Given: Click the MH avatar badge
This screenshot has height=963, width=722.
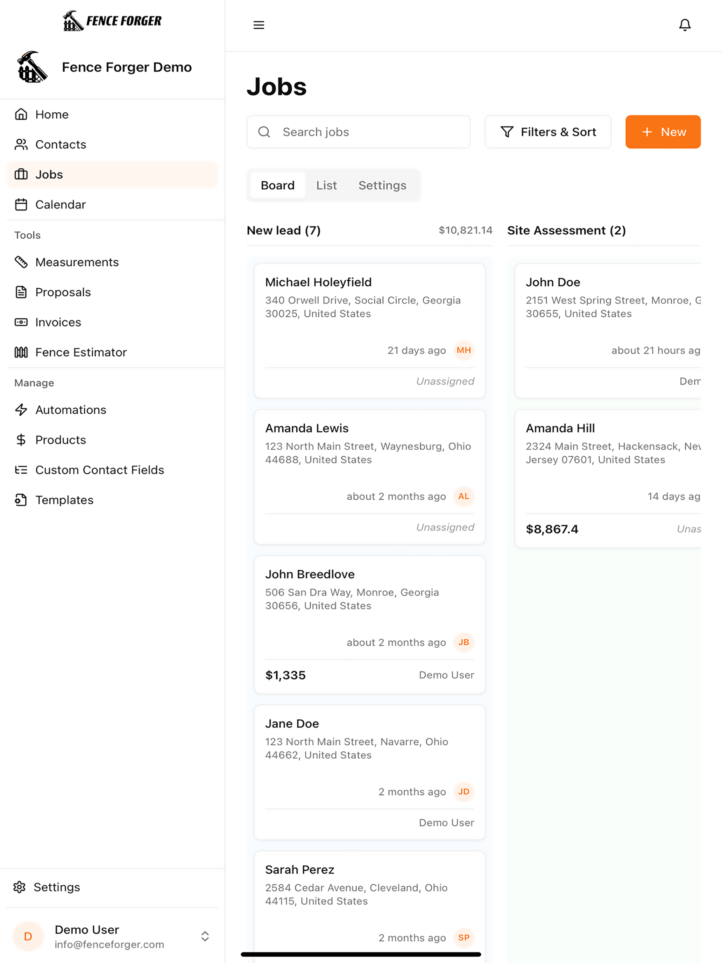Looking at the screenshot, I should pos(463,351).
